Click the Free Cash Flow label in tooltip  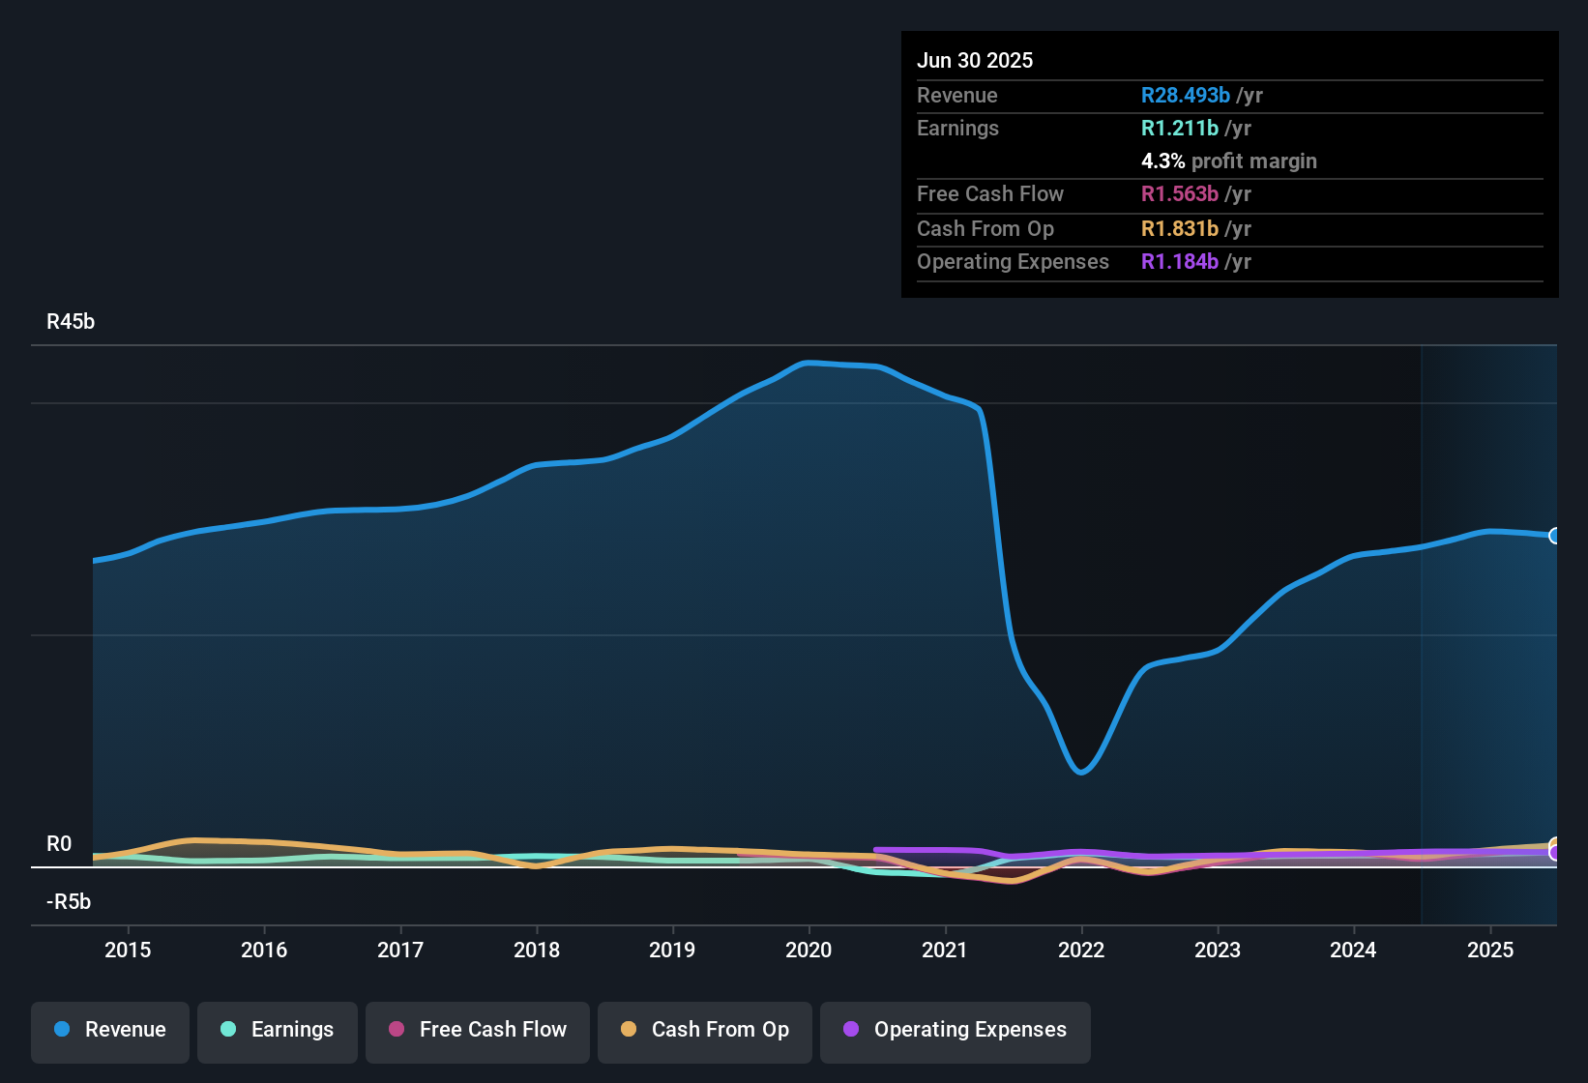[x=990, y=194]
